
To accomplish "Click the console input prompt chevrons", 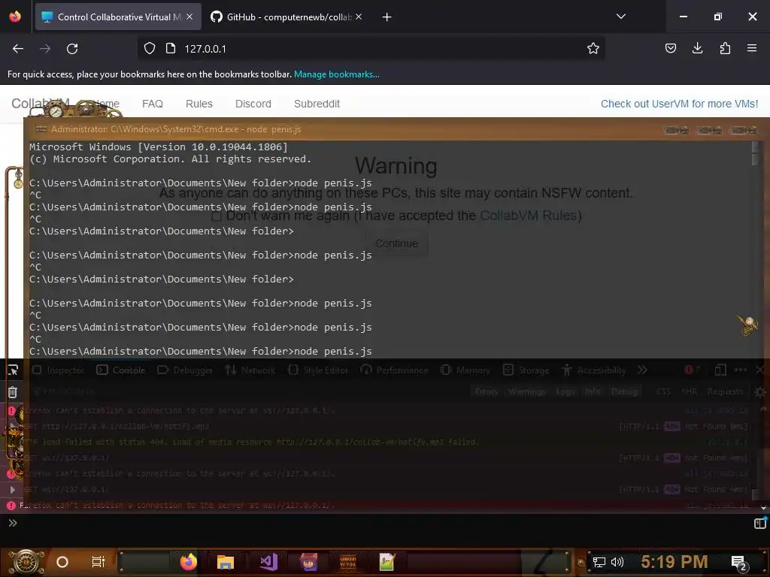I will [13, 523].
